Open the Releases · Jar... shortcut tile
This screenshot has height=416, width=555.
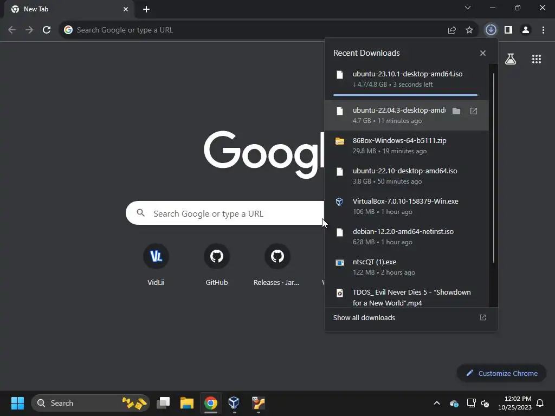click(277, 264)
